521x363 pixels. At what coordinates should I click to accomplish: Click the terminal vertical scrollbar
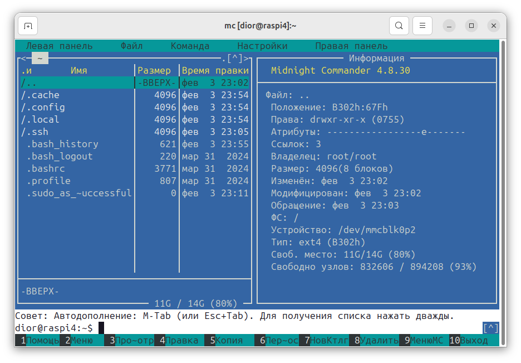[503, 193]
